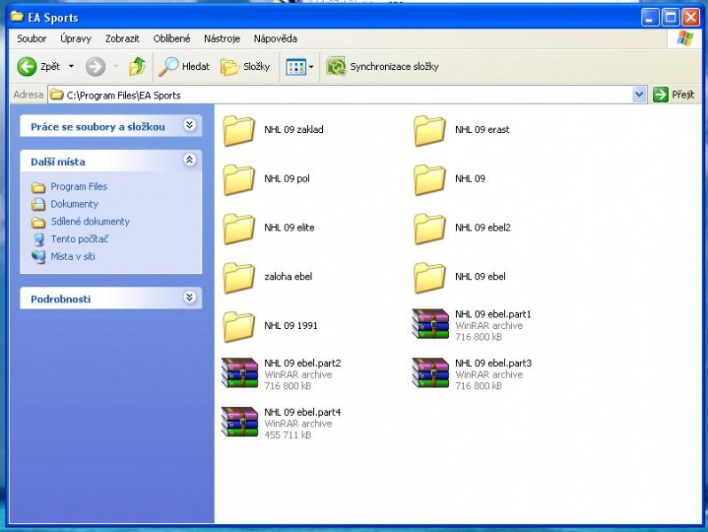This screenshot has width=708, height=532.
Task: Expand the address bar dropdown
Action: (639, 95)
